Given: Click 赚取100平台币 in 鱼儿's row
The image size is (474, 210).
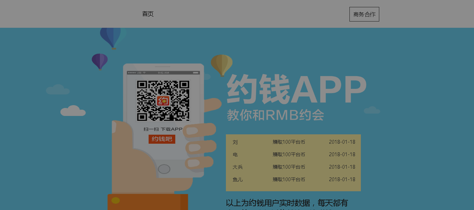Looking at the screenshot, I should coord(289,179).
